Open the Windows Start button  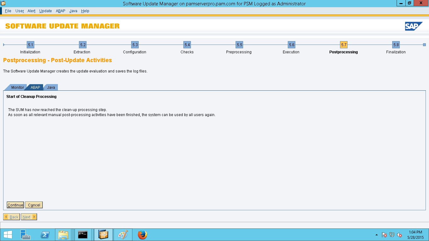tap(8, 235)
